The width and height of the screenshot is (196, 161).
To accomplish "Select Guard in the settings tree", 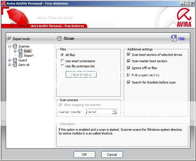I will pyautogui.click(x=23, y=60).
